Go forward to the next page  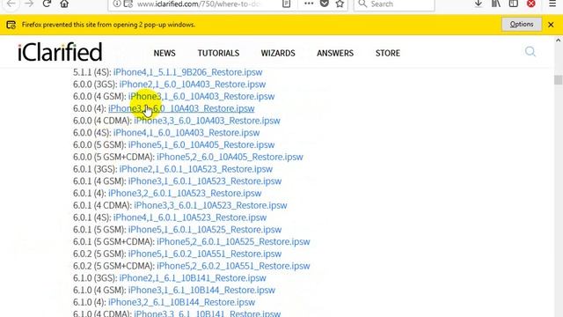(x=29, y=4)
